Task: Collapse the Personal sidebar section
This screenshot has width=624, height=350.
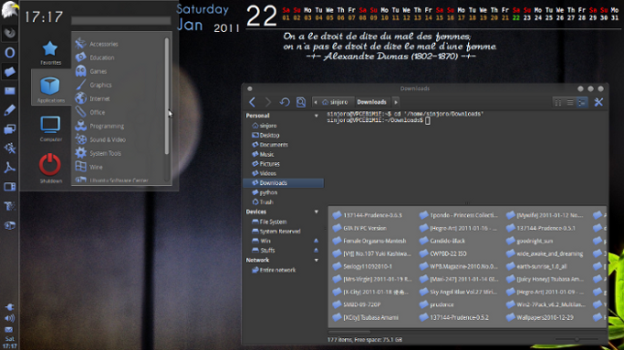Action: [x=317, y=115]
